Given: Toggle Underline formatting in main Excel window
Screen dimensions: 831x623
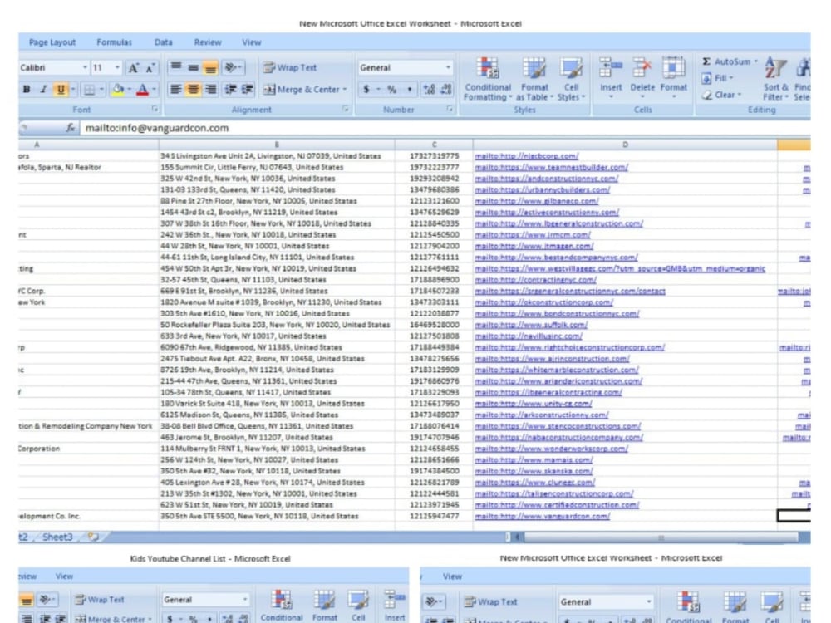Looking at the screenshot, I should coord(61,90).
